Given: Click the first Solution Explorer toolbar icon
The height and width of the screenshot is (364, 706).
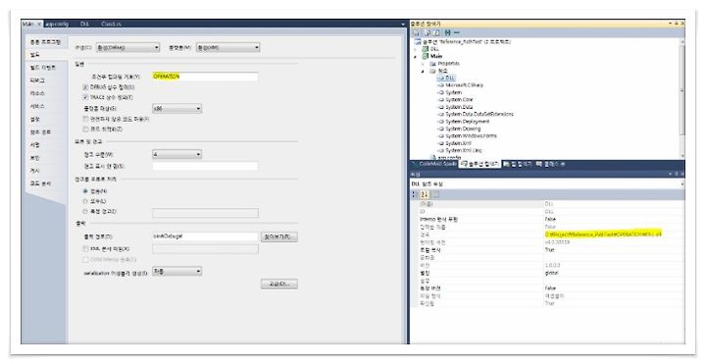Looking at the screenshot, I should pyautogui.click(x=416, y=33).
